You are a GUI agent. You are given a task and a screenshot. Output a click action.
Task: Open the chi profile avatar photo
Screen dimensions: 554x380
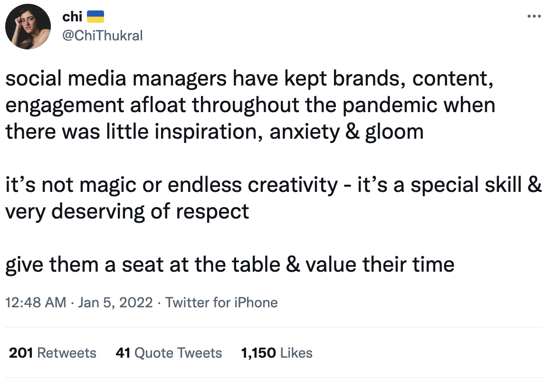[x=28, y=27]
